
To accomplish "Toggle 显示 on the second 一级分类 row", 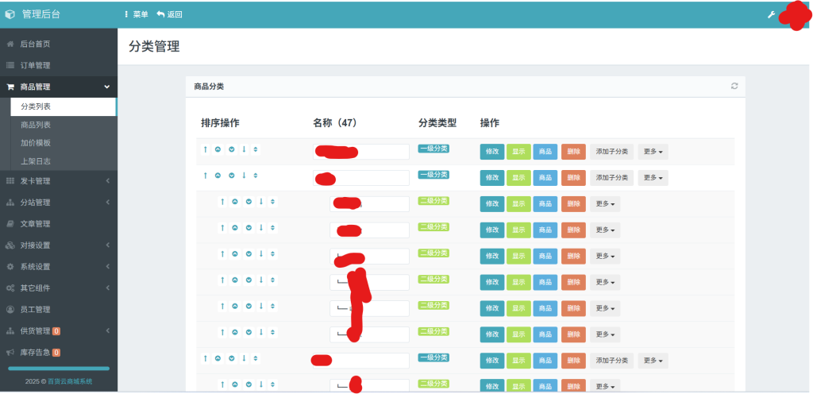I will coord(518,178).
